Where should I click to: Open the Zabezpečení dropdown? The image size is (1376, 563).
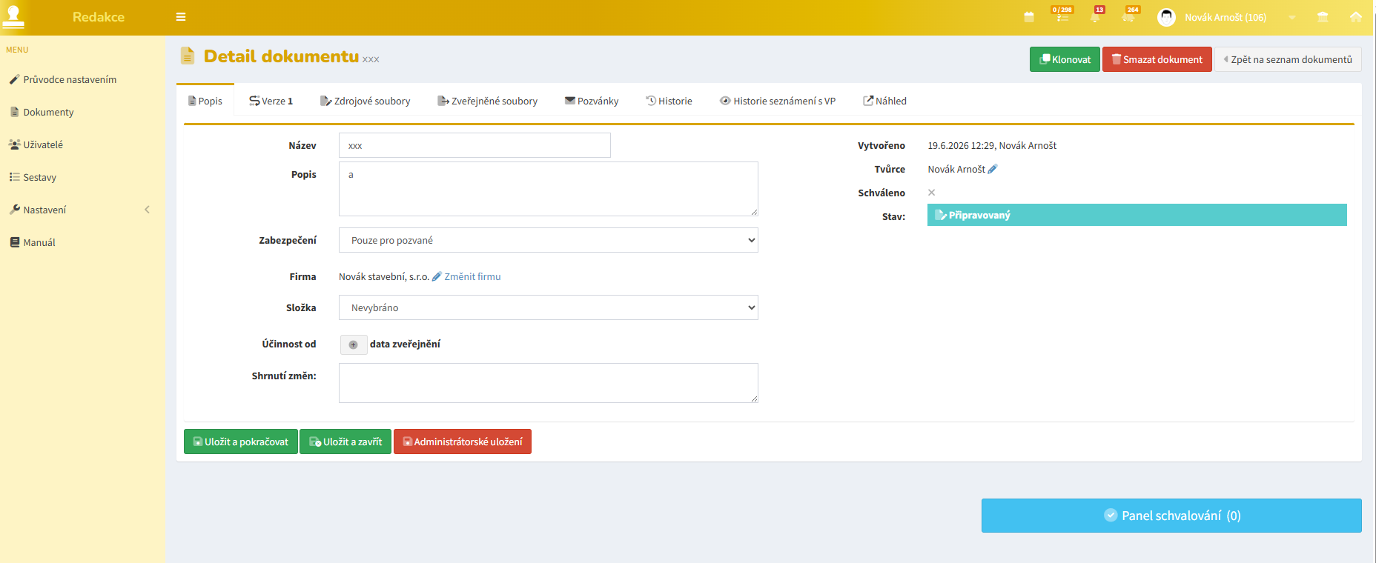pos(549,240)
